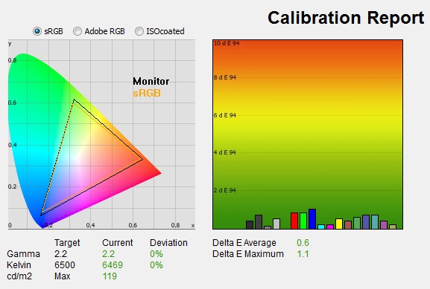Click the green bar in Delta E chart

(x=303, y=221)
